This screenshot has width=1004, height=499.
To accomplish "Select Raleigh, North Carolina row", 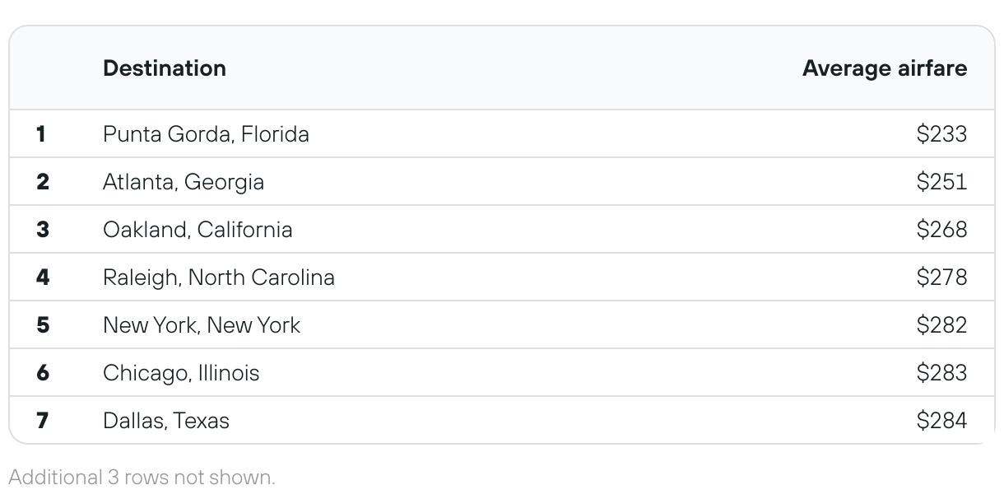I will 502,277.
